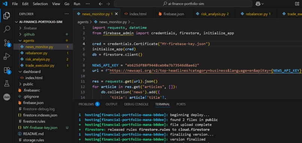This screenshot has height=143, width=302.
Task: Open trade_executor.py in the file tree
Action: pos(40,66)
